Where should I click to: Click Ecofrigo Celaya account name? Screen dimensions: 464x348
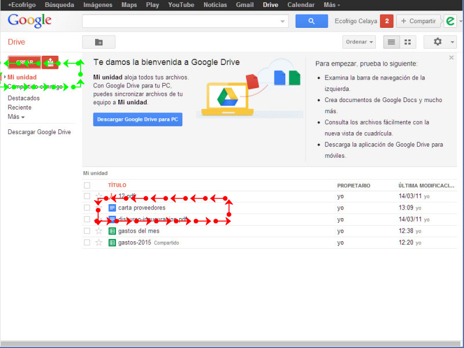356,21
